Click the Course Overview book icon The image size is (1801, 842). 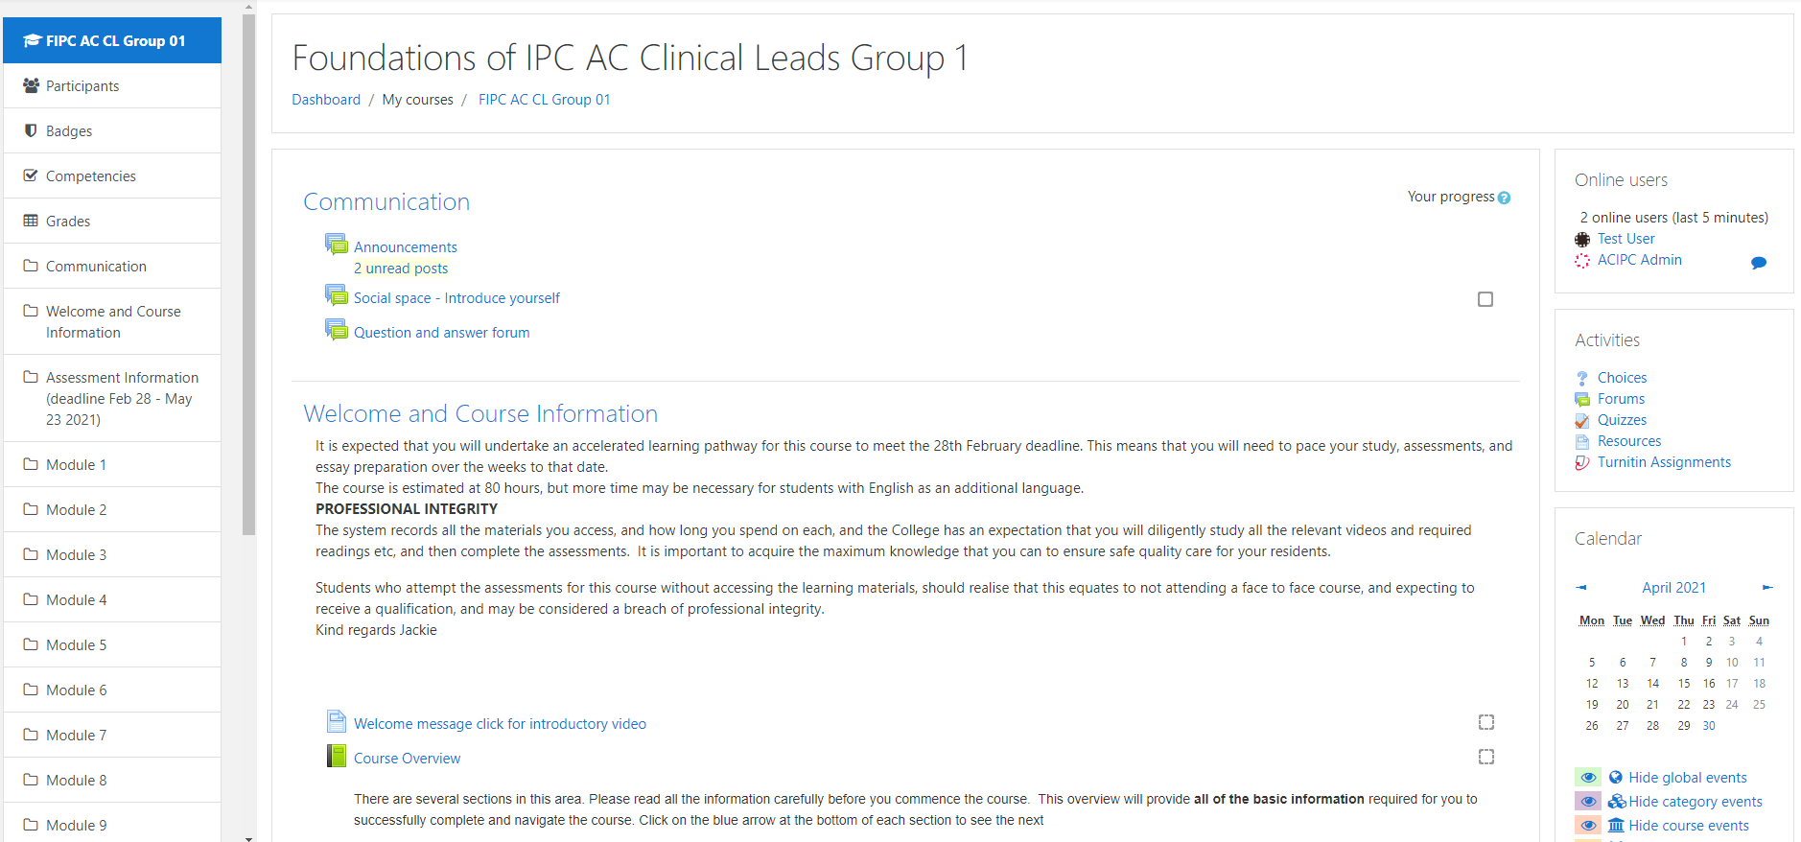click(337, 757)
